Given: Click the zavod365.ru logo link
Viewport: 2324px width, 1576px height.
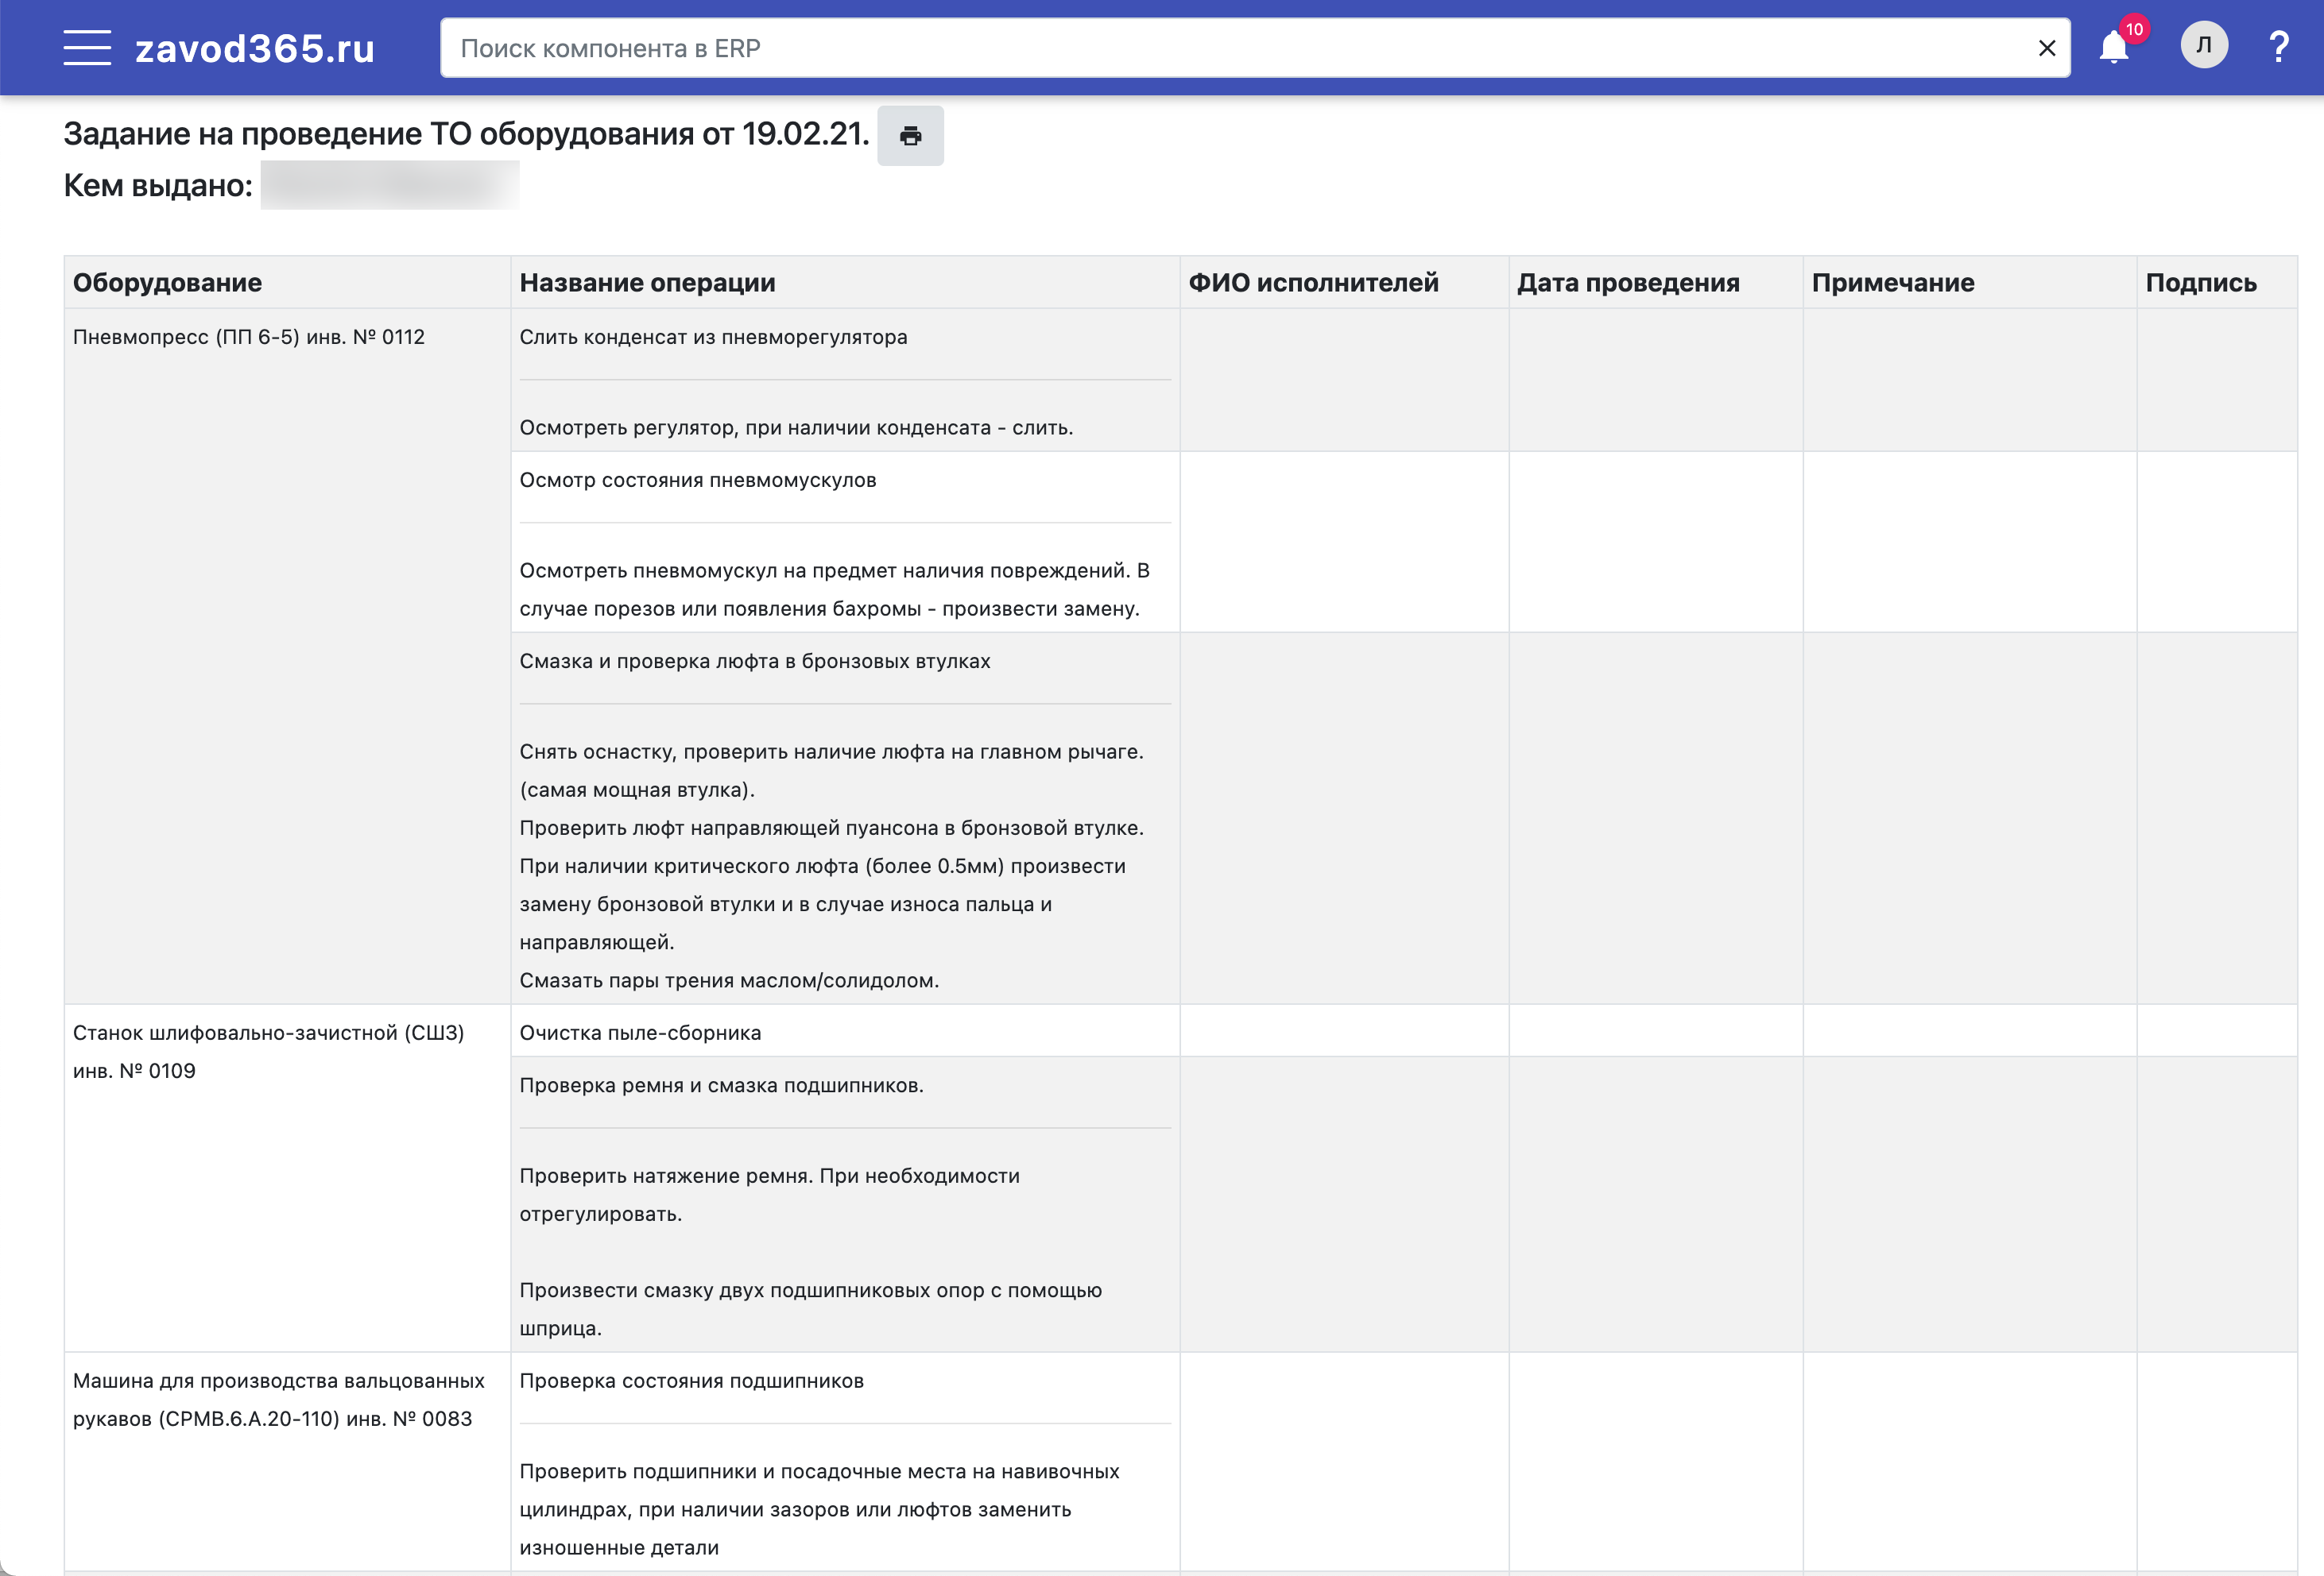Looking at the screenshot, I should pos(255,48).
